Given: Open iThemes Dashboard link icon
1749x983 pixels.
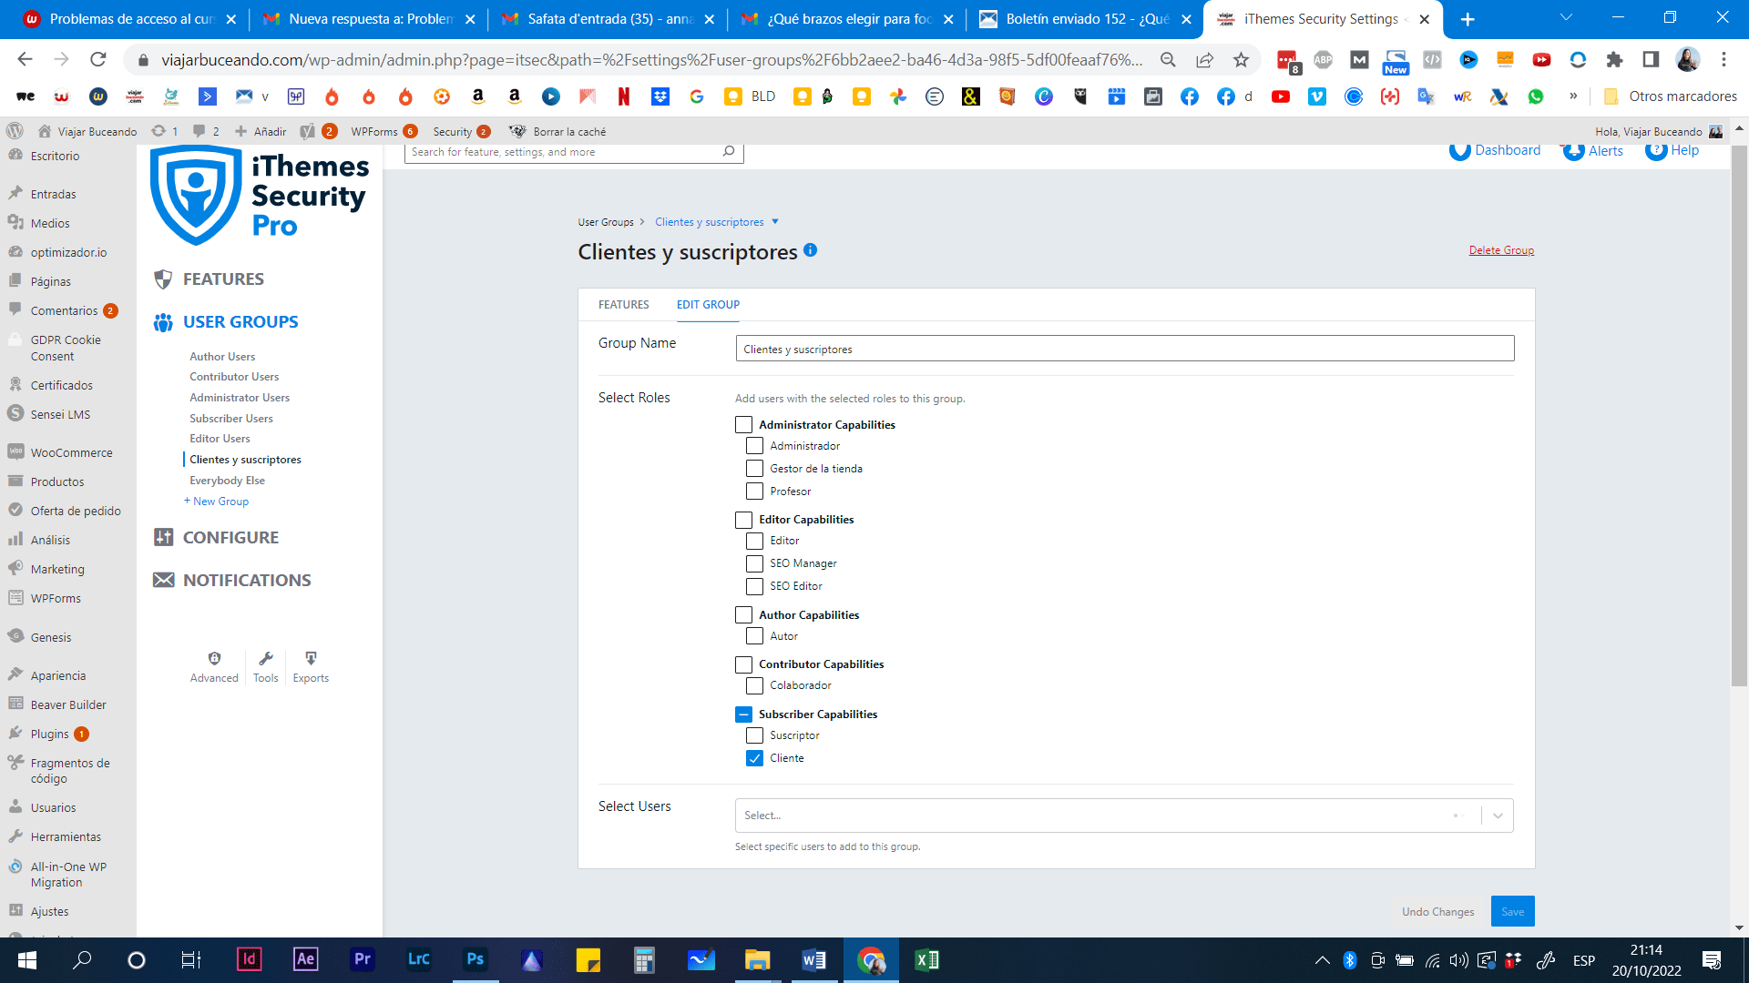Looking at the screenshot, I should pyautogui.click(x=1459, y=151).
